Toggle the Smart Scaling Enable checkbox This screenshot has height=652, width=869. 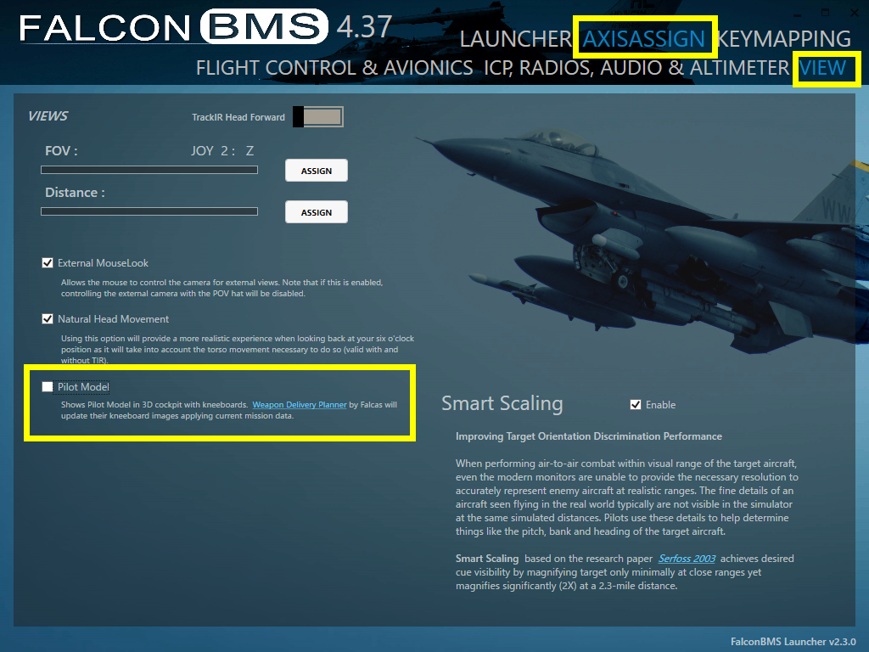[636, 405]
